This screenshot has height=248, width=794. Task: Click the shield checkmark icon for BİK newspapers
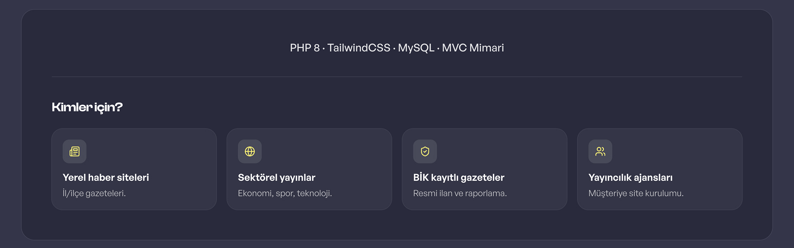pos(425,151)
